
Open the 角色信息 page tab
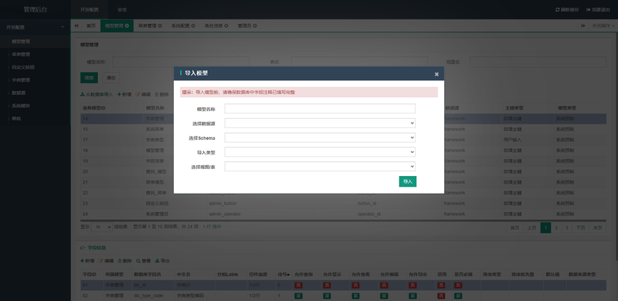[x=214, y=25]
